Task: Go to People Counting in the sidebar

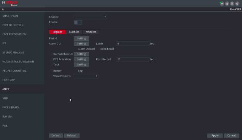Action: (14, 71)
